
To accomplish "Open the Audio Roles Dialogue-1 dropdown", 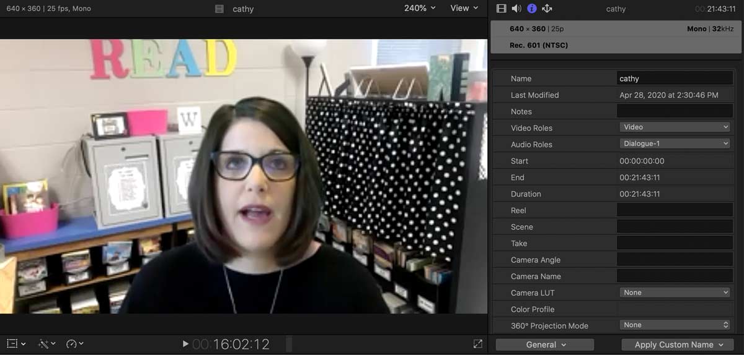I will [675, 143].
